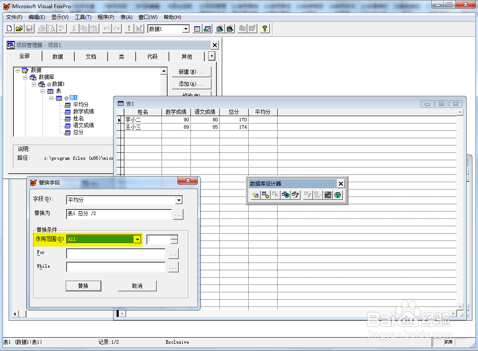Viewport: 478px width, 351px height.
Task: Launch the Form wizard toolbar icon
Action: 220,28
